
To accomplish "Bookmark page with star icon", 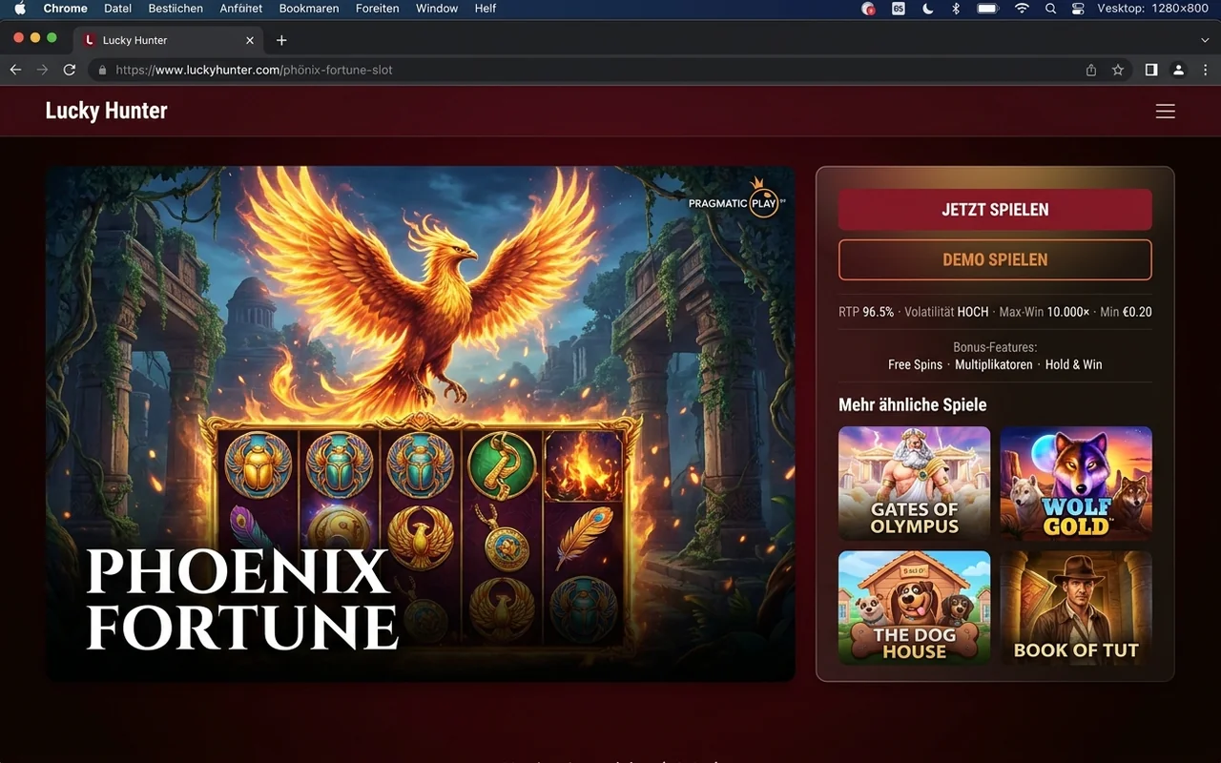I will pyautogui.click(x=1118, y=70).
